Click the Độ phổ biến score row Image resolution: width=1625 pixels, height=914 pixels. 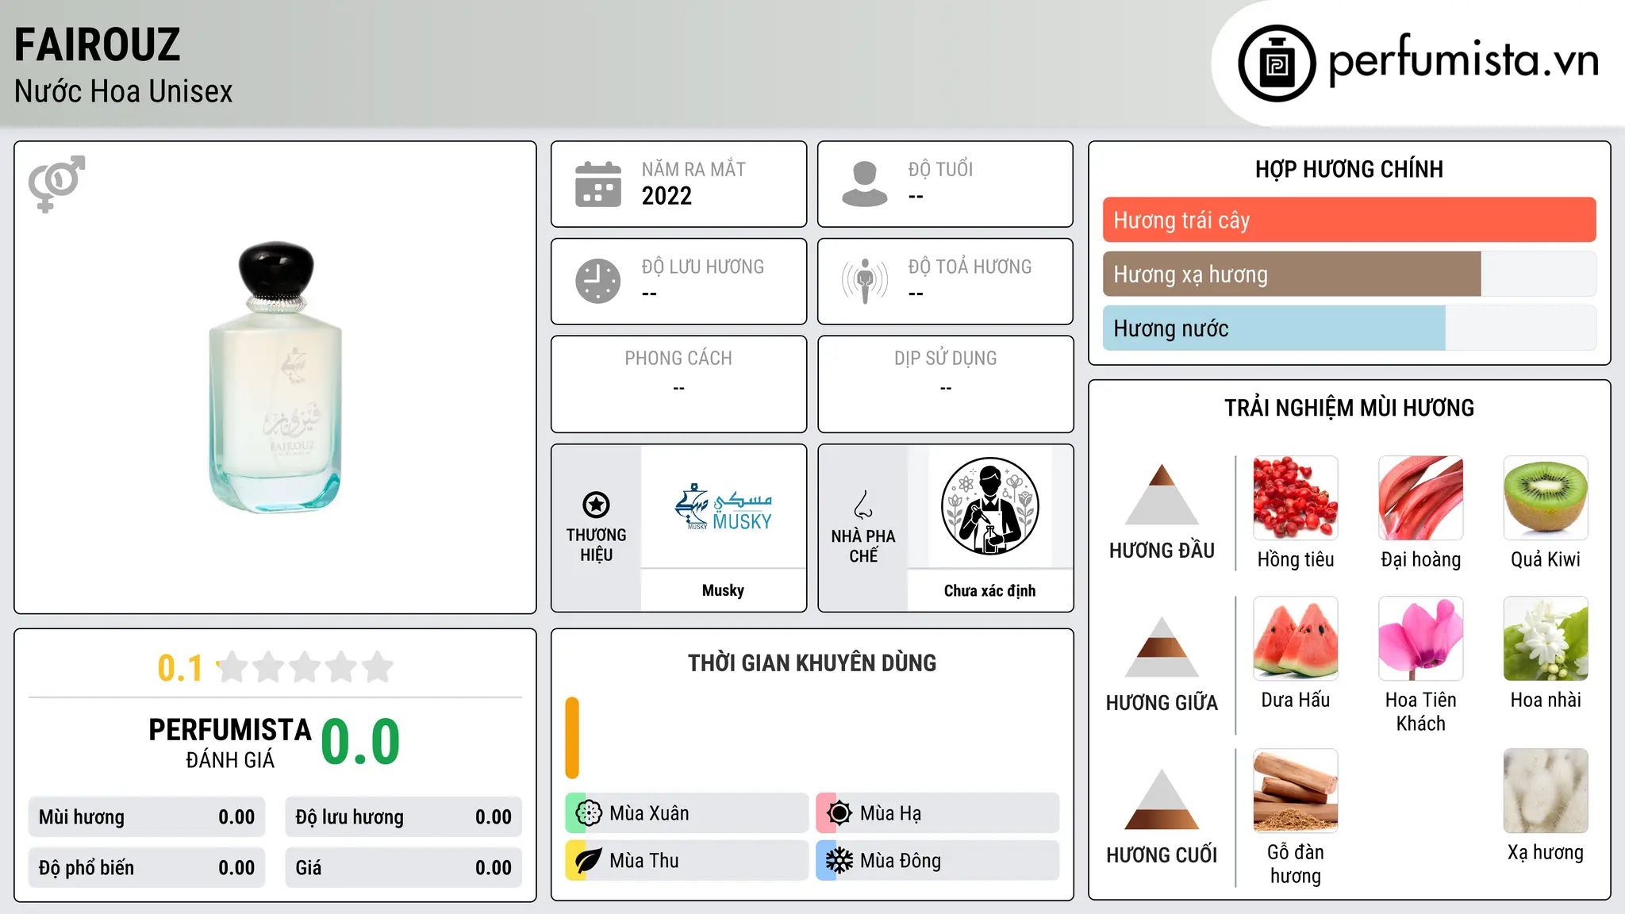coord(147,868)
